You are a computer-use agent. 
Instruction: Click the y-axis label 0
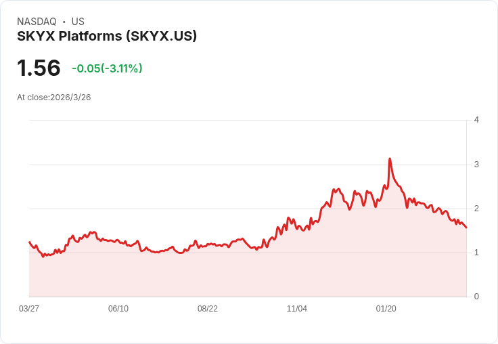(x=476, y=297)
